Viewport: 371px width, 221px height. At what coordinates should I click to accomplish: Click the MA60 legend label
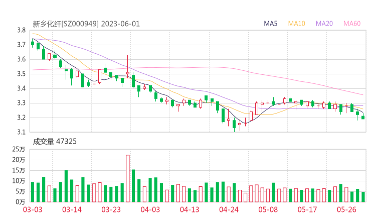pyautogui.click(x=352, y=24)
